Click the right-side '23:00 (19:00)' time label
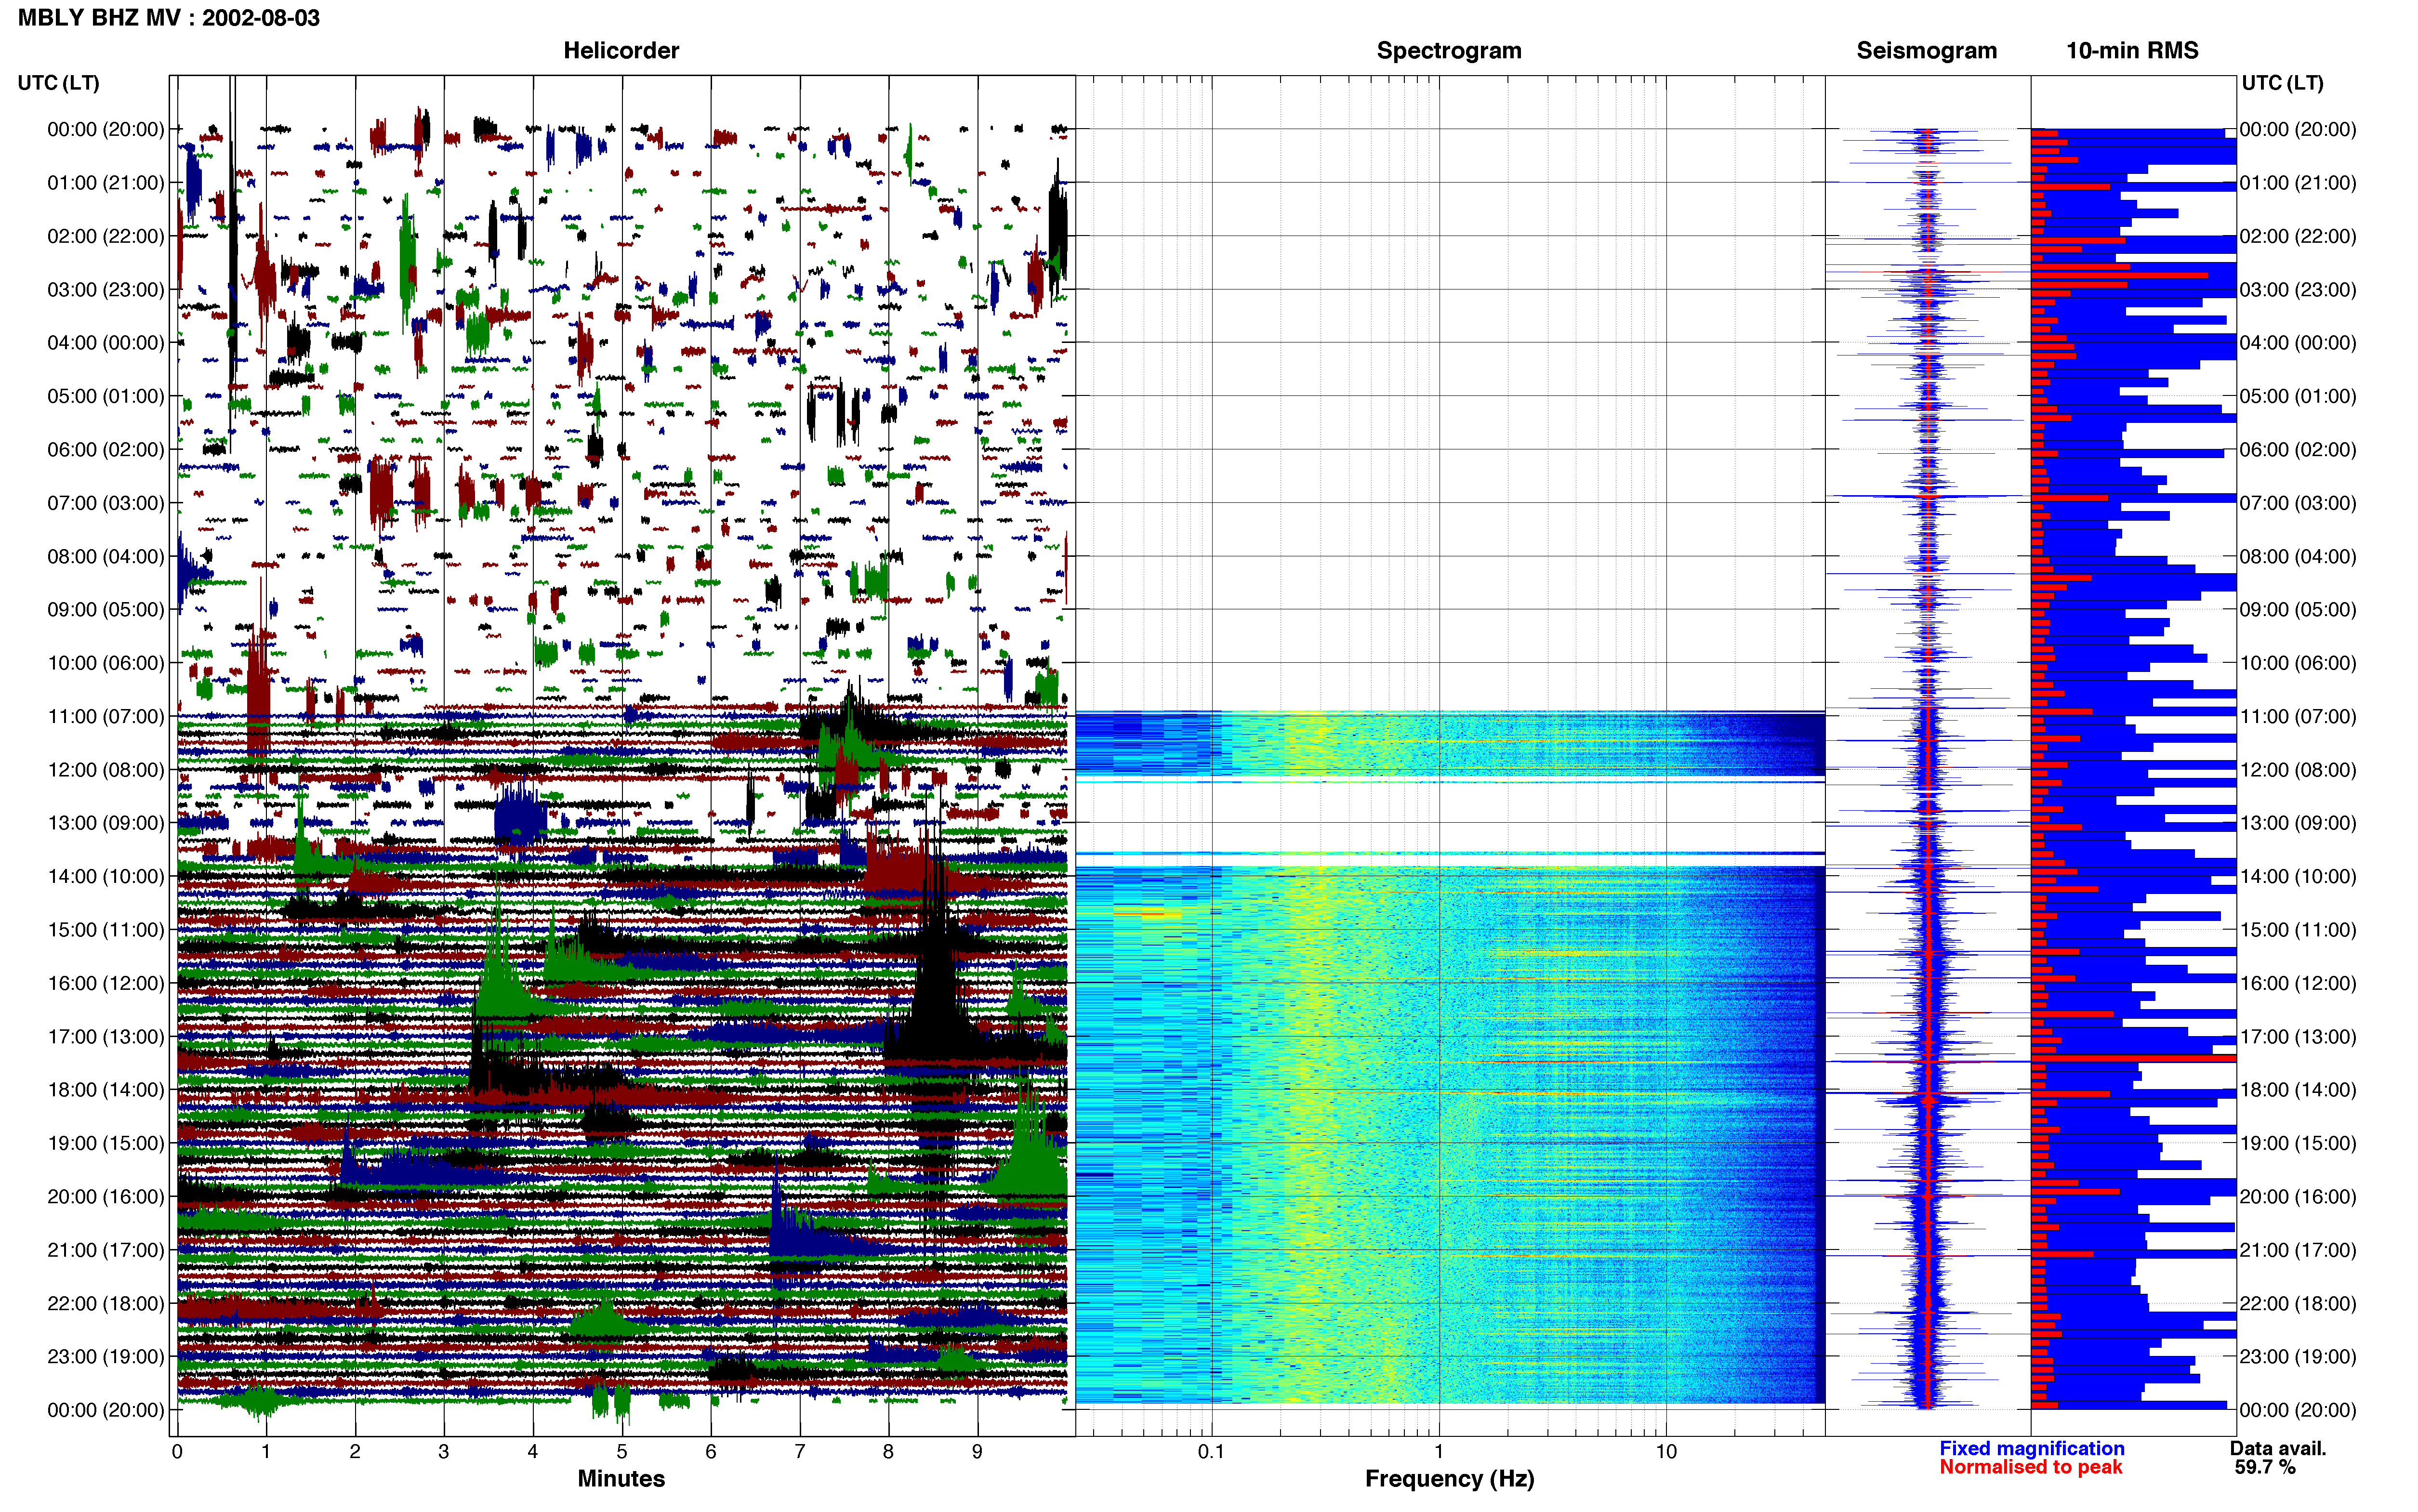 [x=2298, y=1356]
